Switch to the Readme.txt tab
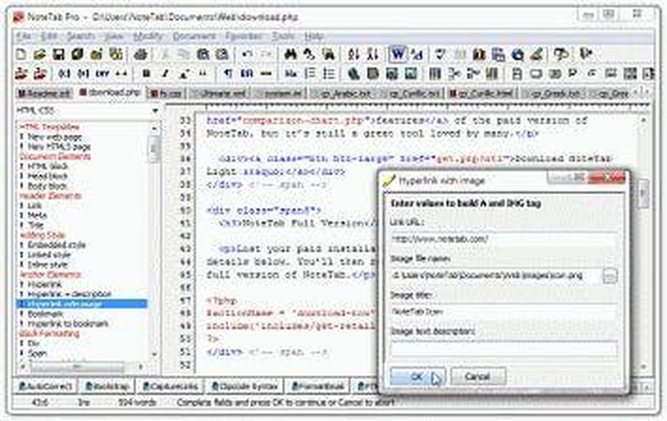This screenshot has width=667, height=421. (44, 93)
